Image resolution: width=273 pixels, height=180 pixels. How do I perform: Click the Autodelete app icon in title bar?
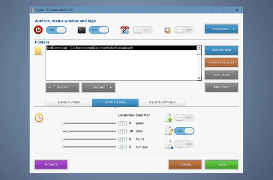tap(32, 10)
